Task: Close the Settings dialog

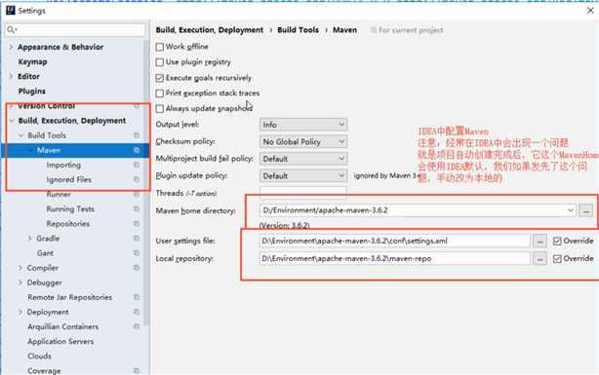Action: [590, 11]
